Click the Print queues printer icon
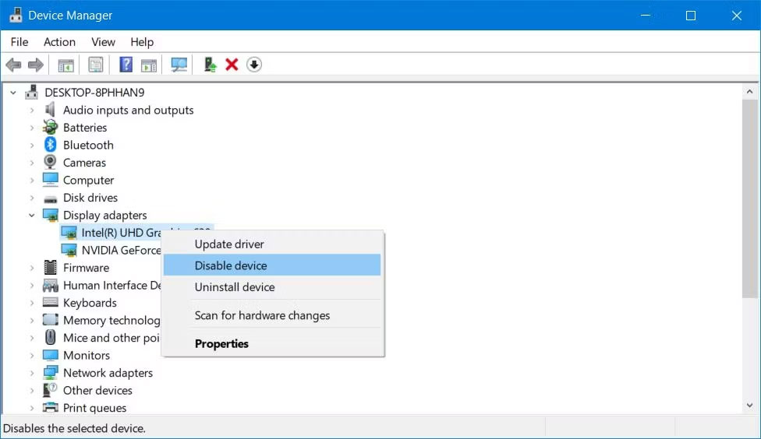The image size is (761, 439). coord(50,408)
